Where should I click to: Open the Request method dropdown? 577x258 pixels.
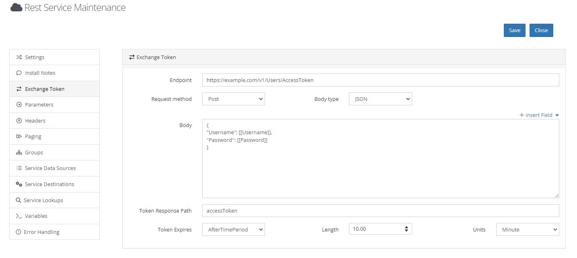coord(234,99)
